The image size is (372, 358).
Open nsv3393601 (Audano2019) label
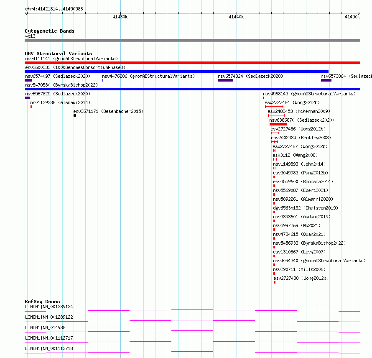click(x=302, y=217)
